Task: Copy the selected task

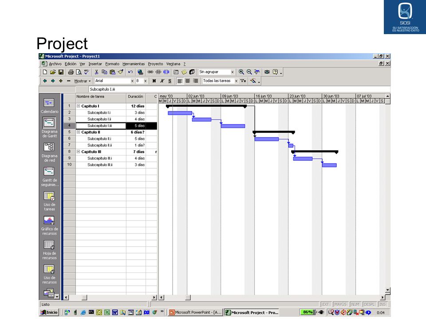Action: tap(104, 72)
